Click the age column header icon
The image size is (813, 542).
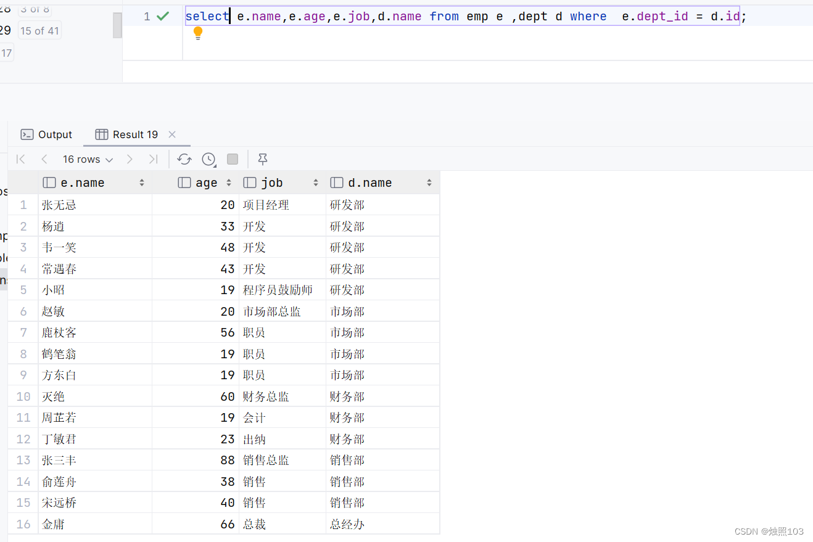[184, 183]
